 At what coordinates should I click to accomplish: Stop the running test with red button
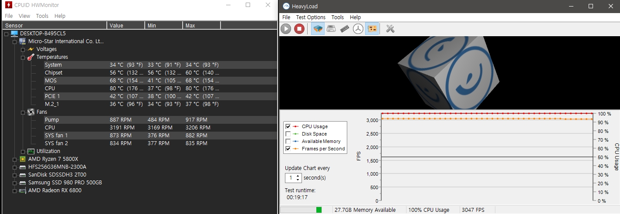(299, 29)
